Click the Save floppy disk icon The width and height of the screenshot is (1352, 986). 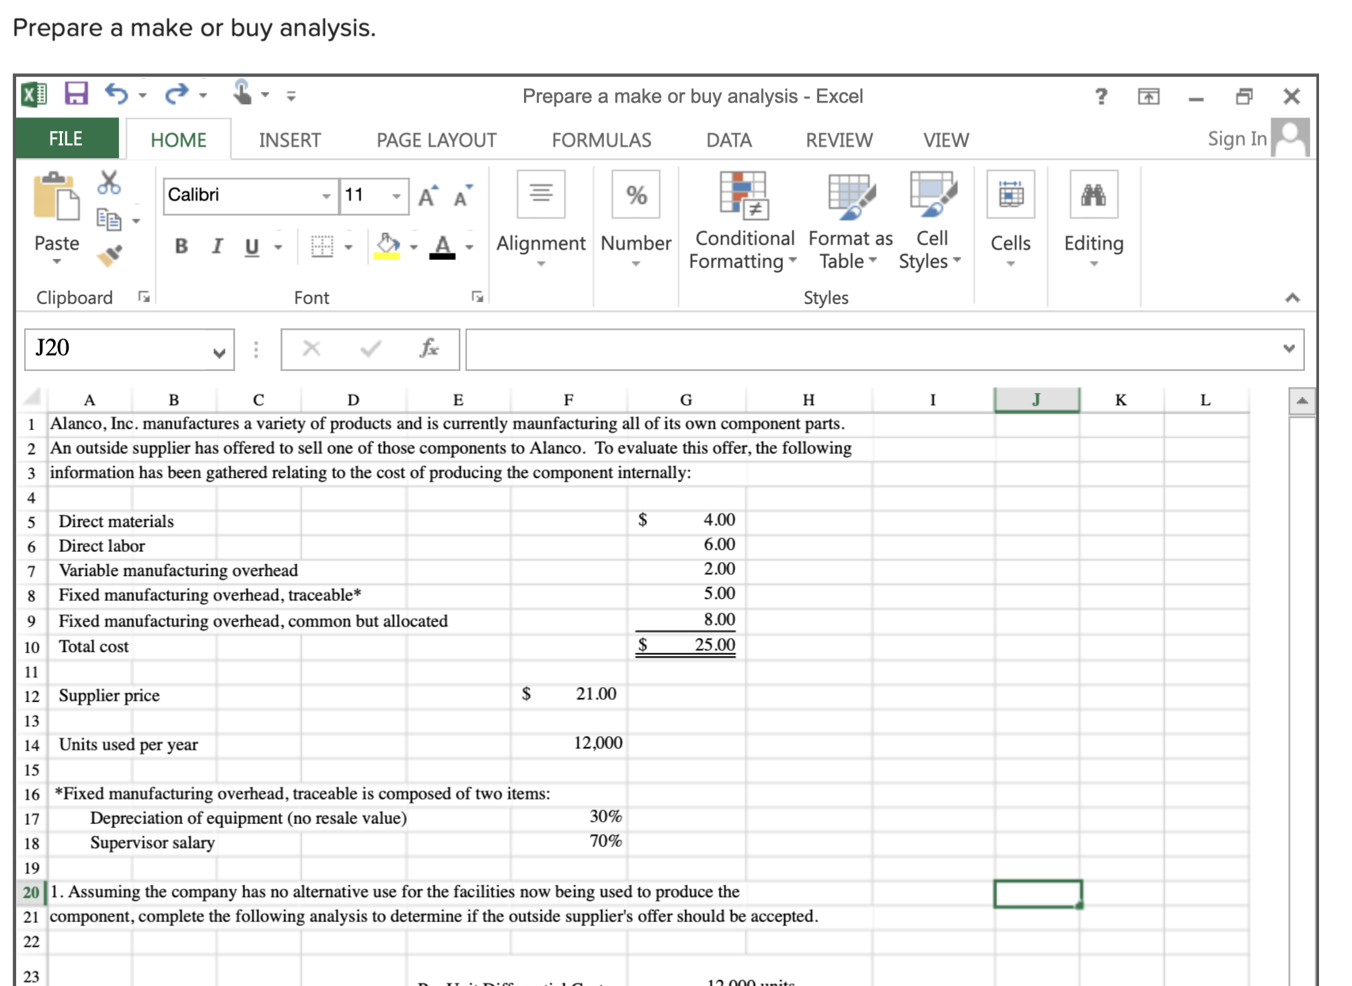(x=76, y=94)
